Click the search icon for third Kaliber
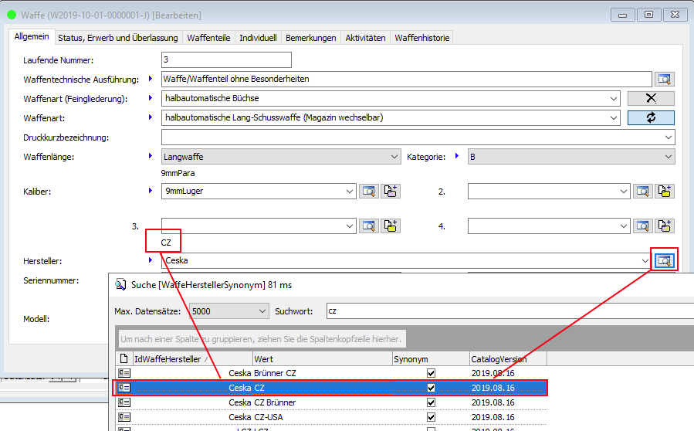The image size is (694, 431). click(x=369, y=226)
